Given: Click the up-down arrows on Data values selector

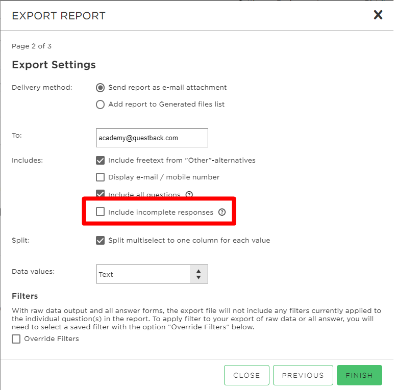Looking at the screenshot, I should [x=199, y=274].
